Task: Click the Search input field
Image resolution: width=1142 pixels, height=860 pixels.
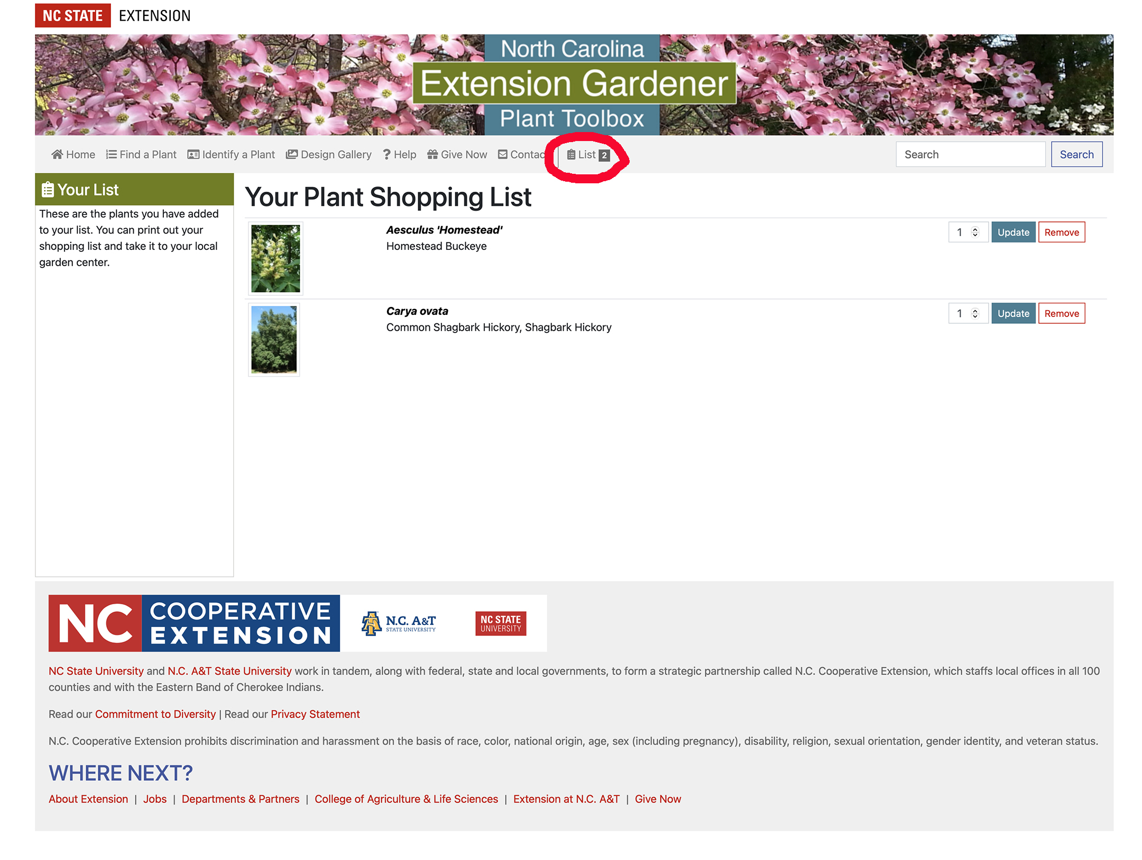Action: click(972, 154)
